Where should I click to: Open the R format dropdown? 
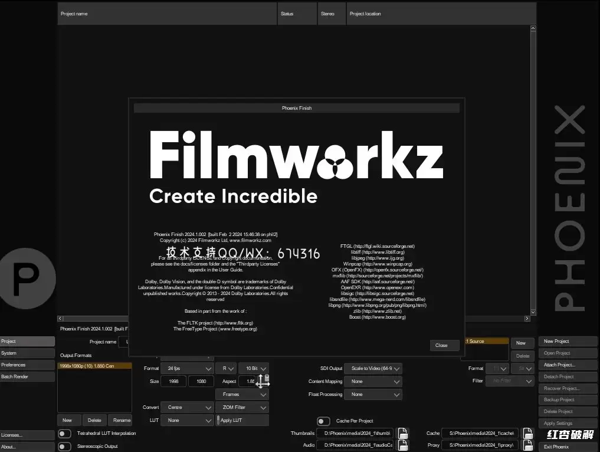click(226, 369)
